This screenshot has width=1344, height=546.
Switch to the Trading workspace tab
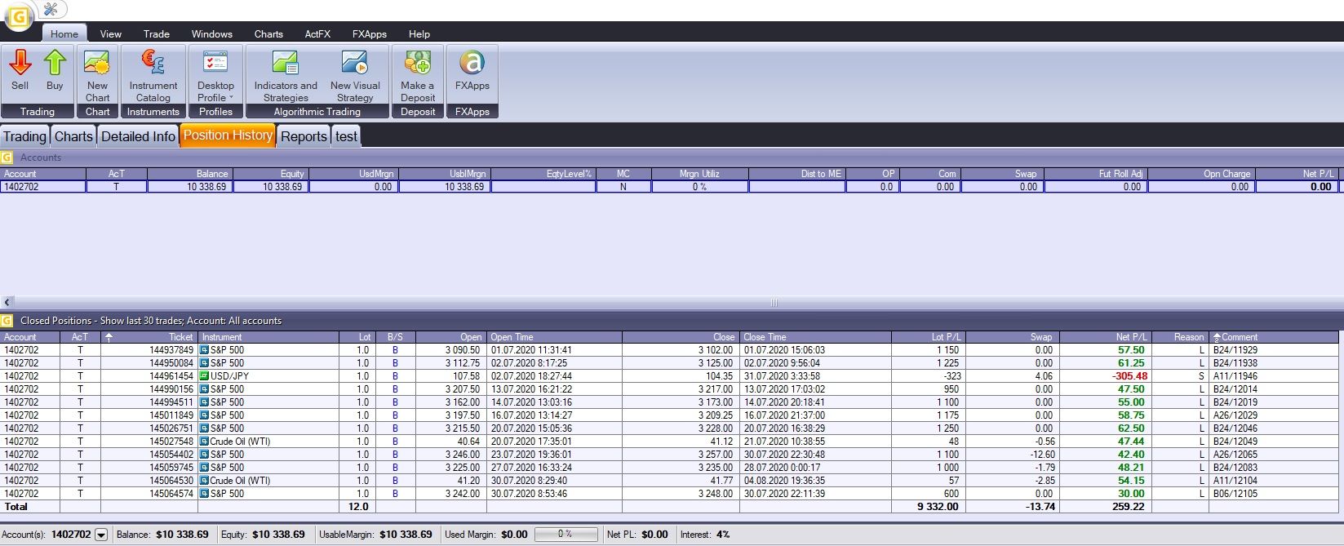point(25,136)
